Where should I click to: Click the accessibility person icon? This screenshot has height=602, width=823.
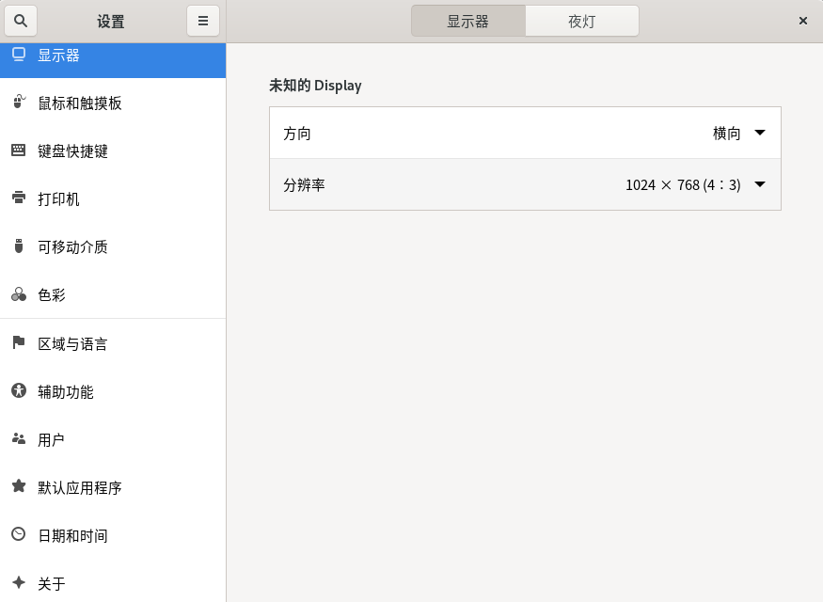coord(18,391)
